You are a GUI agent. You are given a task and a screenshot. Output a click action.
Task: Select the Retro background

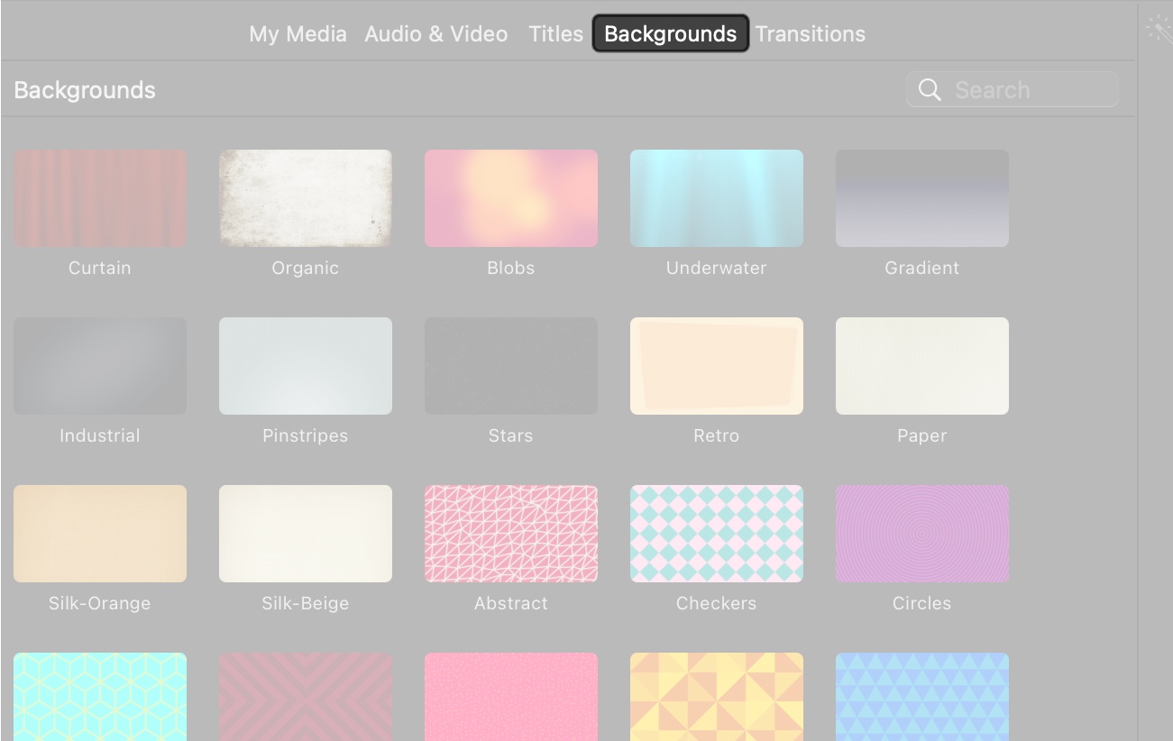point(717,365)
